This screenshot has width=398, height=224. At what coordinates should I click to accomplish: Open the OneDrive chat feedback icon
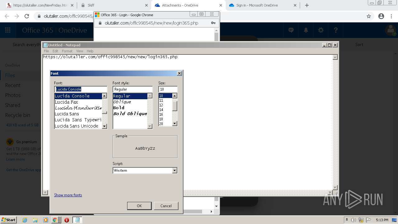(291, 30)
